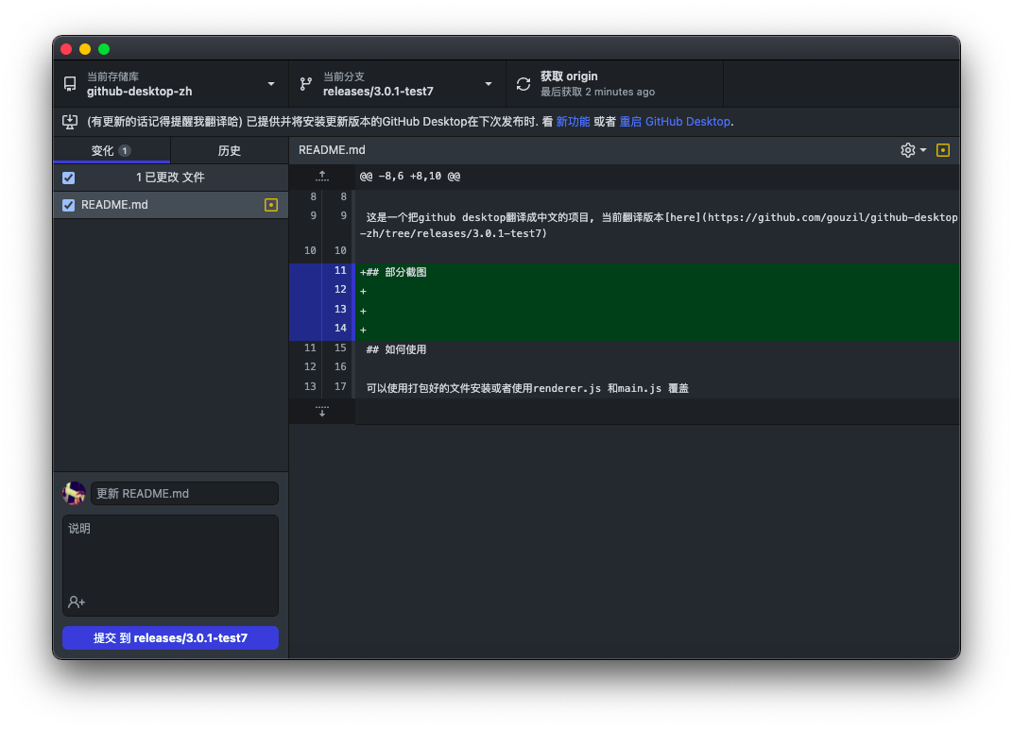Click the added line +## 部分截图
Screen dimensions: 1013x729
click(x=393, y=272)
